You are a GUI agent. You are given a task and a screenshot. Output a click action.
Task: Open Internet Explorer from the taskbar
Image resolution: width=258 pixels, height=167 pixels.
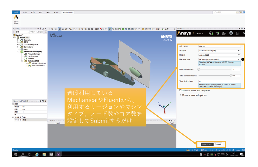[37, 154]
